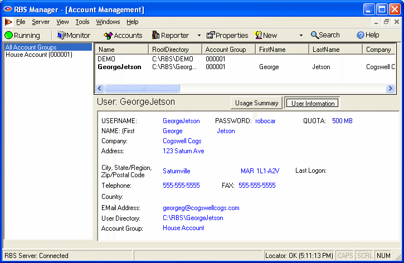Click the C:\RBS\DEMO root directory cell
Screen dimensions: 404x263
tap(173, 59)
